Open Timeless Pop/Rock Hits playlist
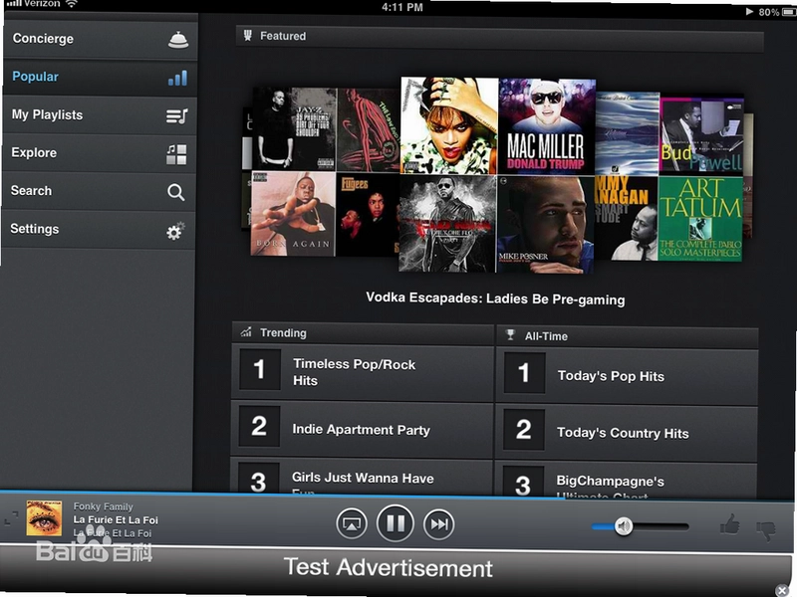The height and width of the screenshot is (597, 797). tap(362, 371)
